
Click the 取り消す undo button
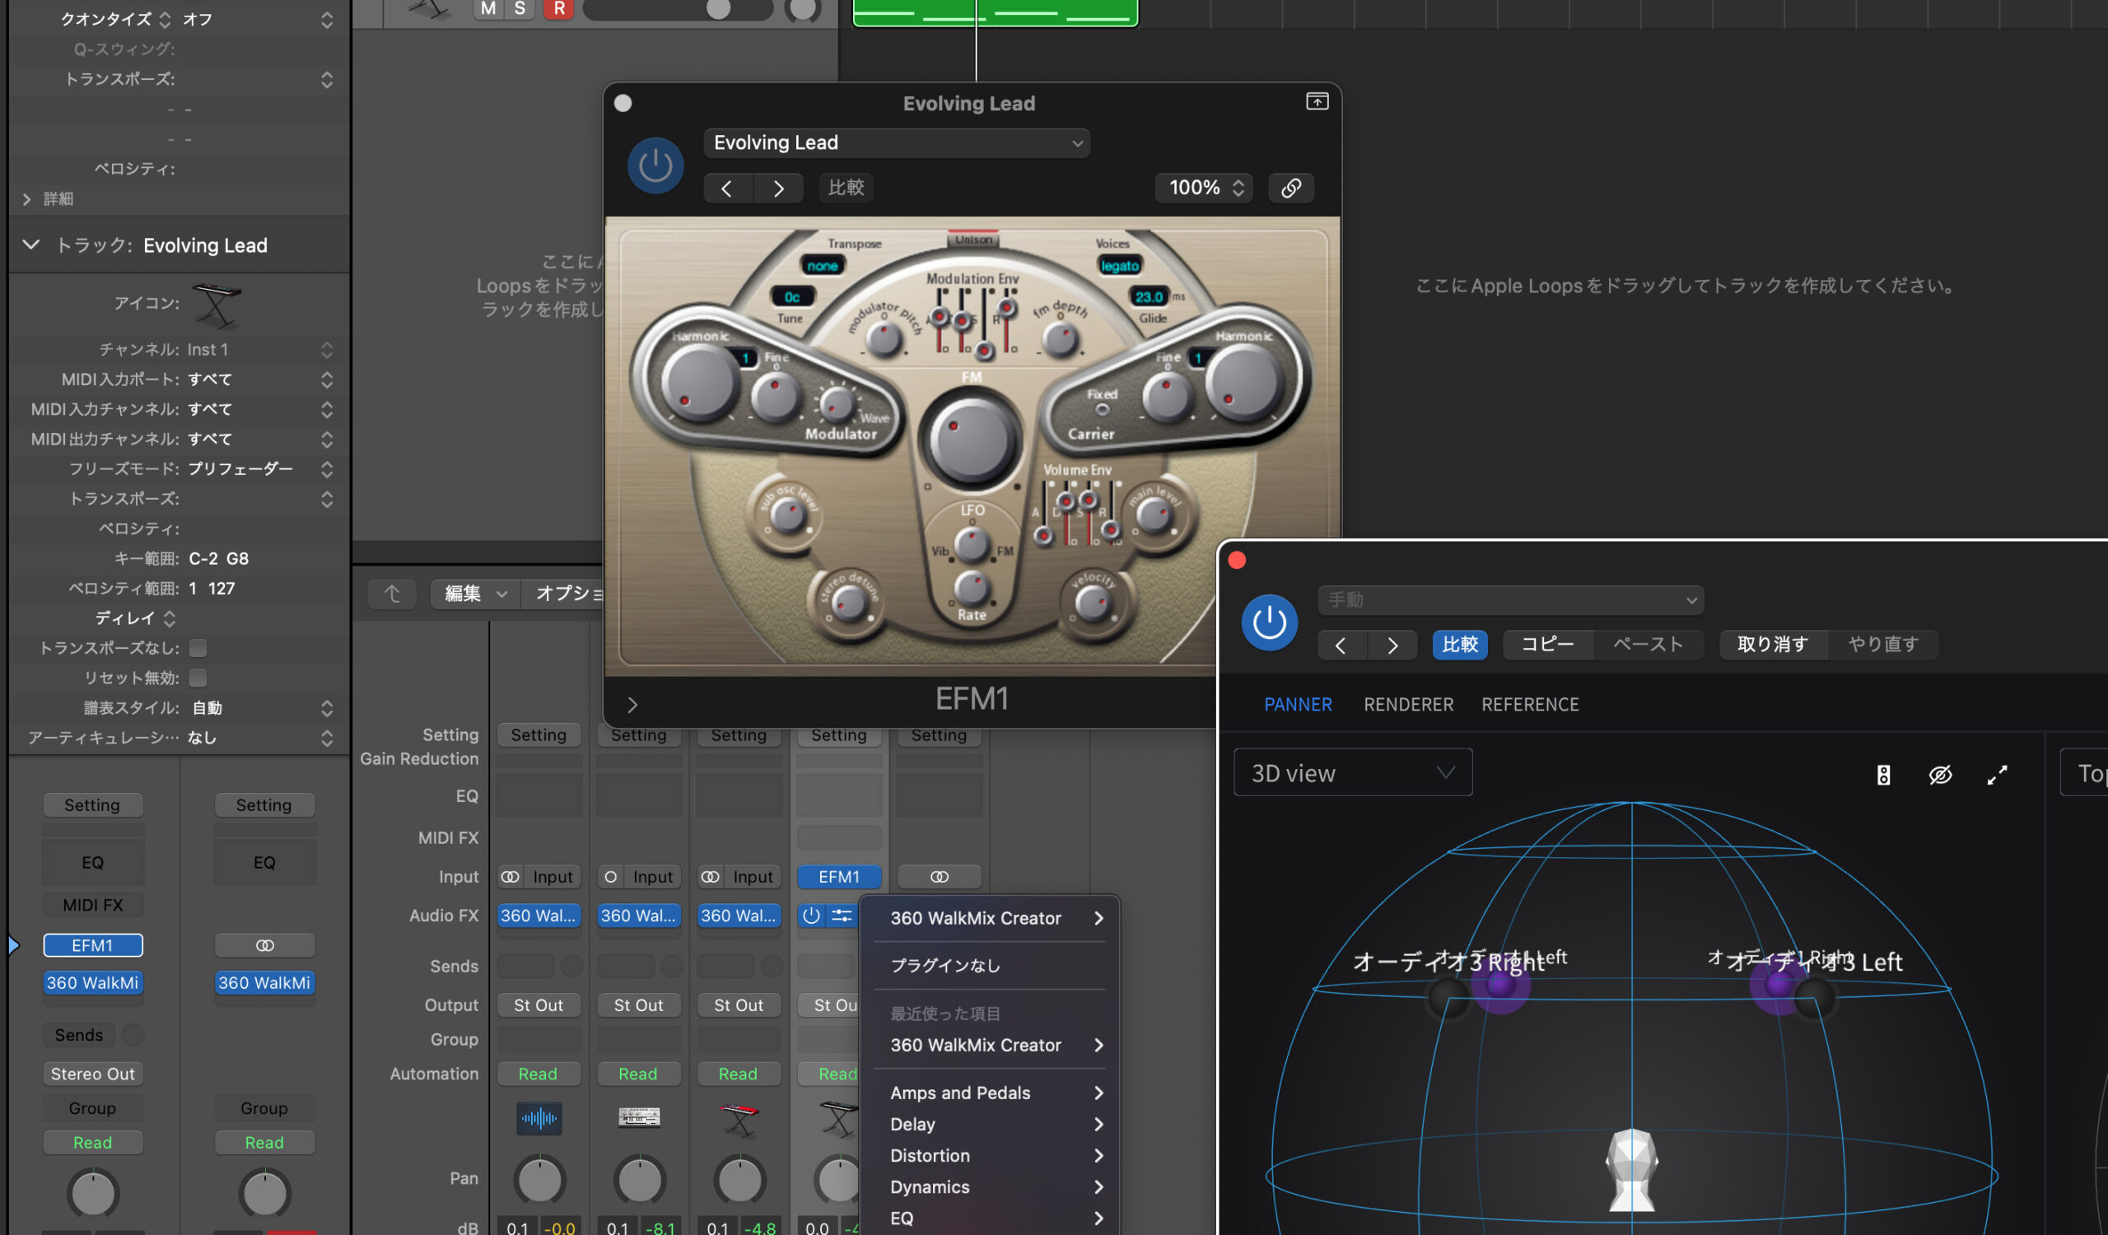point(1773,645)
